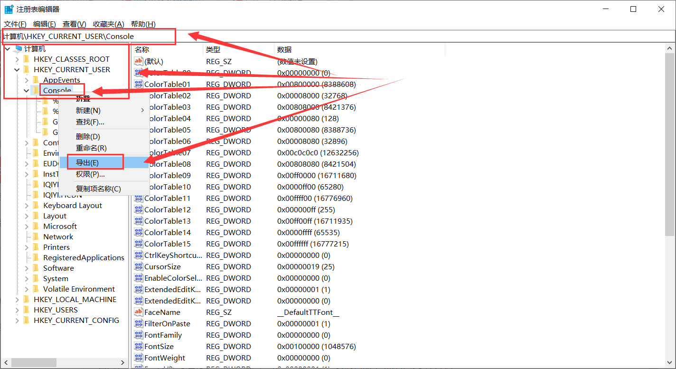Select the (默认) string value icon
Screen dimensions: 676x369
point(139,61)
